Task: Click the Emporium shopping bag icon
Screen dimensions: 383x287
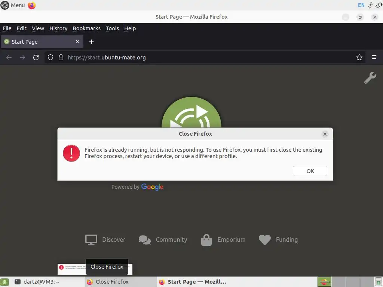Action: click(206, 240)
